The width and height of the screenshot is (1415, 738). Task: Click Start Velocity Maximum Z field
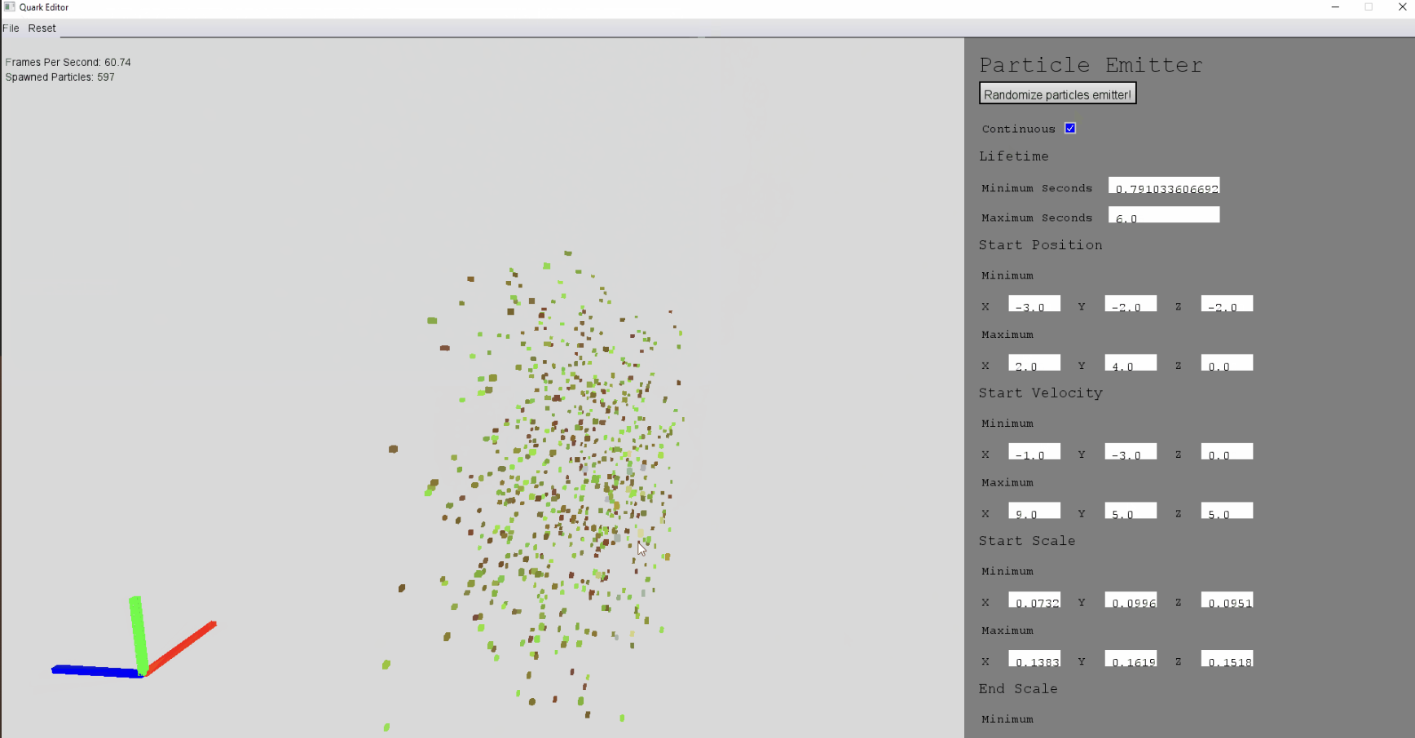point(1226,512)
